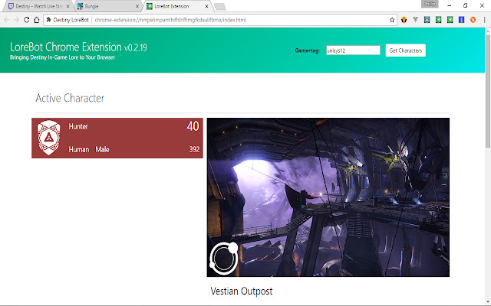The height and width of the screenshot is (306, 491).
Task: Open the first green LoreBot extension icon
Action: coord(438,20)
